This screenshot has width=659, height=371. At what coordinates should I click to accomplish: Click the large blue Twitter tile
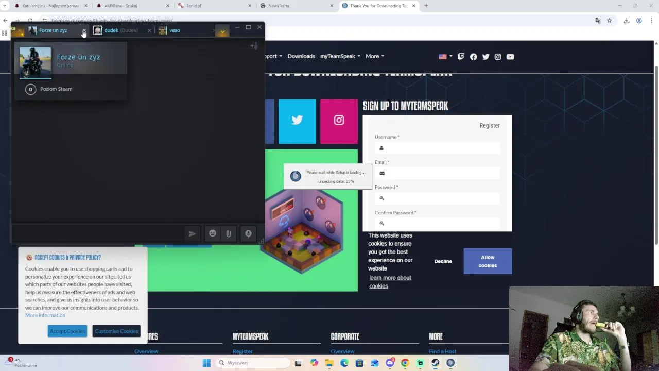pos(297,121)
